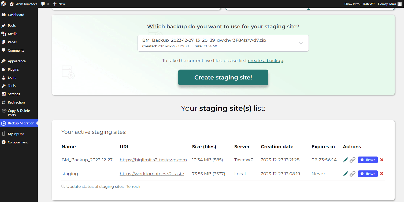This screenshot has height=202, width=404.
Task: Click the Redirection arrows icon
Action: point(3,102)
